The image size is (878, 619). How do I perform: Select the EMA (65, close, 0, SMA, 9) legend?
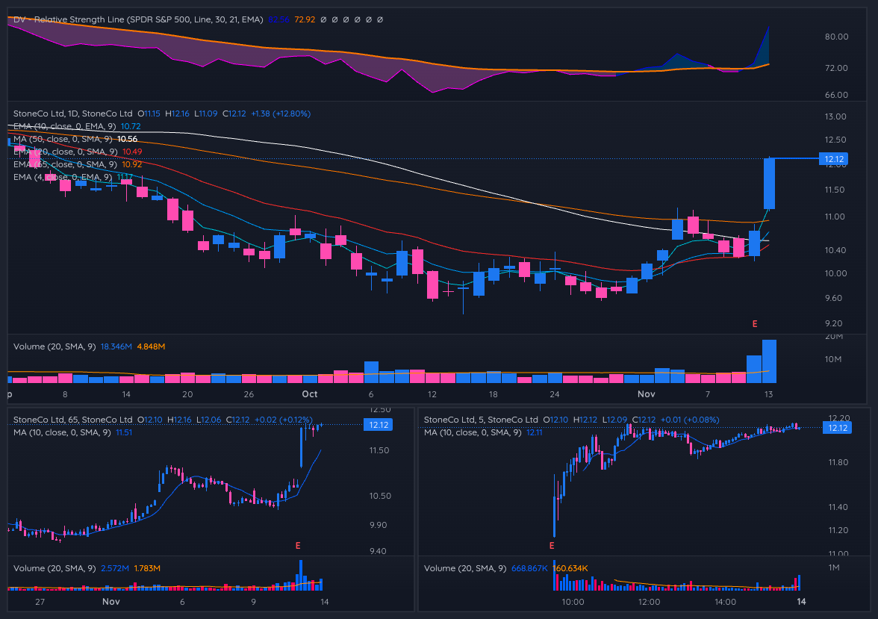pyautogui.click(x=65, y=165)
